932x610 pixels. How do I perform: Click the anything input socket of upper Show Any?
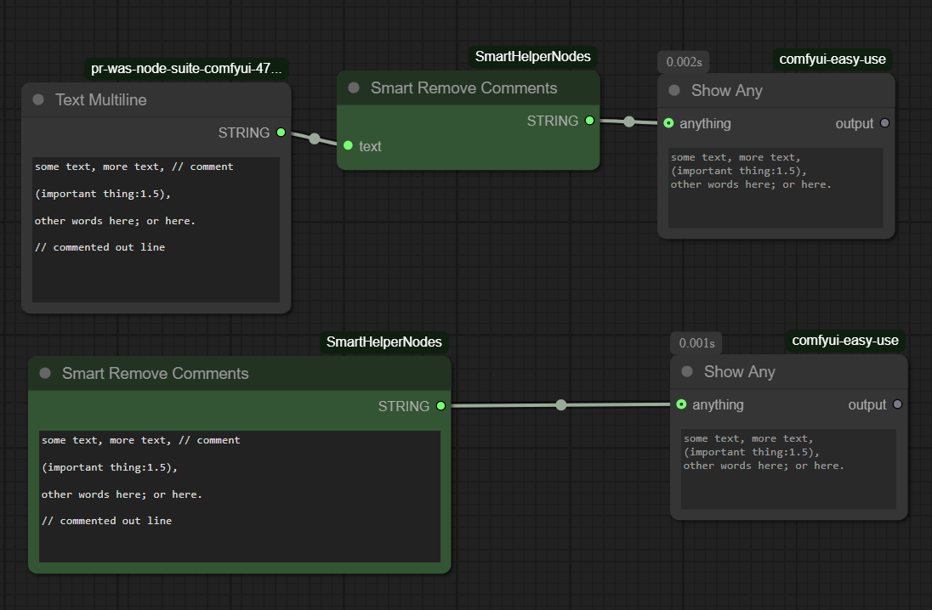[x=668, y=123]
